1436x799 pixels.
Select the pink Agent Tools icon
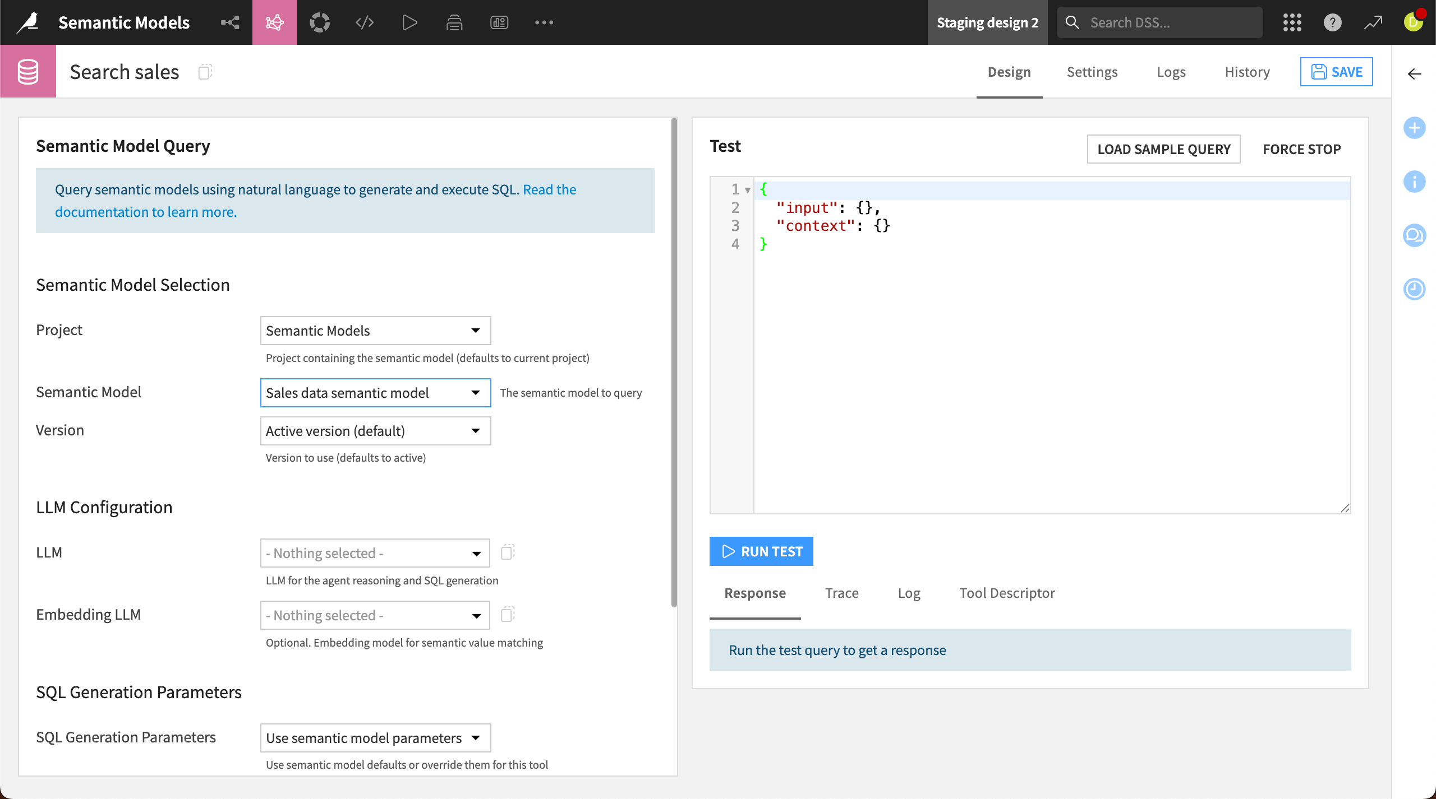click(x=275, y=22)
